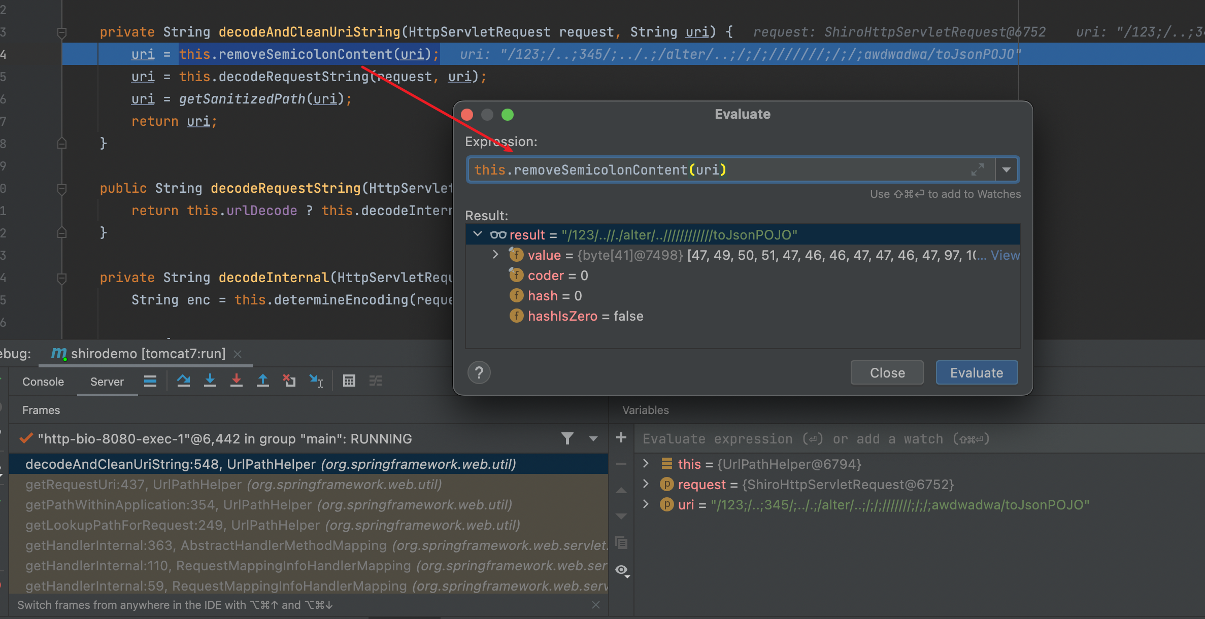Click Step Over debug icon
Screen dimensions: 1205x619
pyautogui.click(x=183, y=381)
